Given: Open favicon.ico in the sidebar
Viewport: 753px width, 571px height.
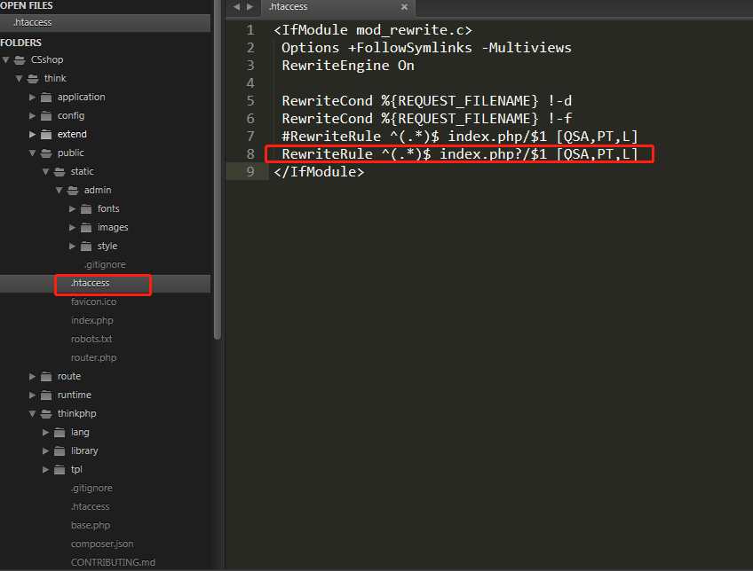Looking at the screenshot, I should click(93, 302).
